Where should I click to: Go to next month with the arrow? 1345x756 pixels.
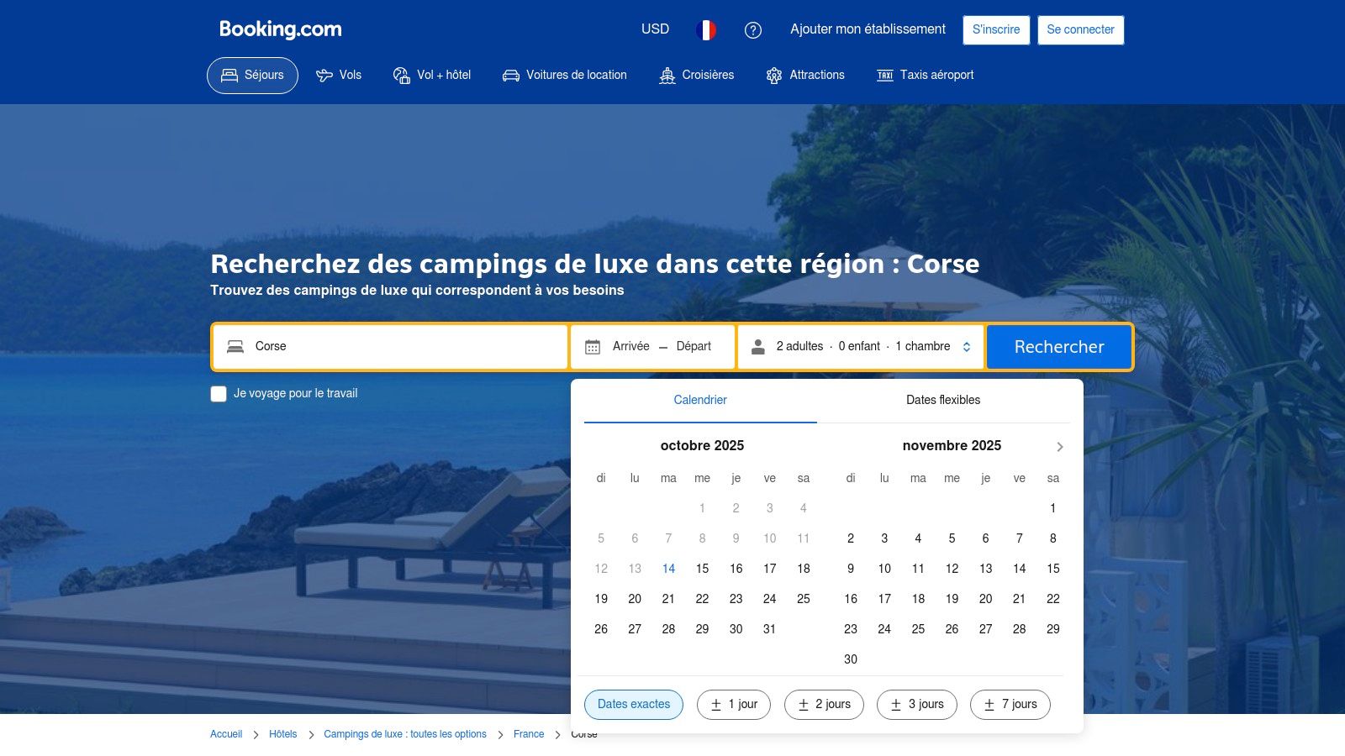point(1060,447)
